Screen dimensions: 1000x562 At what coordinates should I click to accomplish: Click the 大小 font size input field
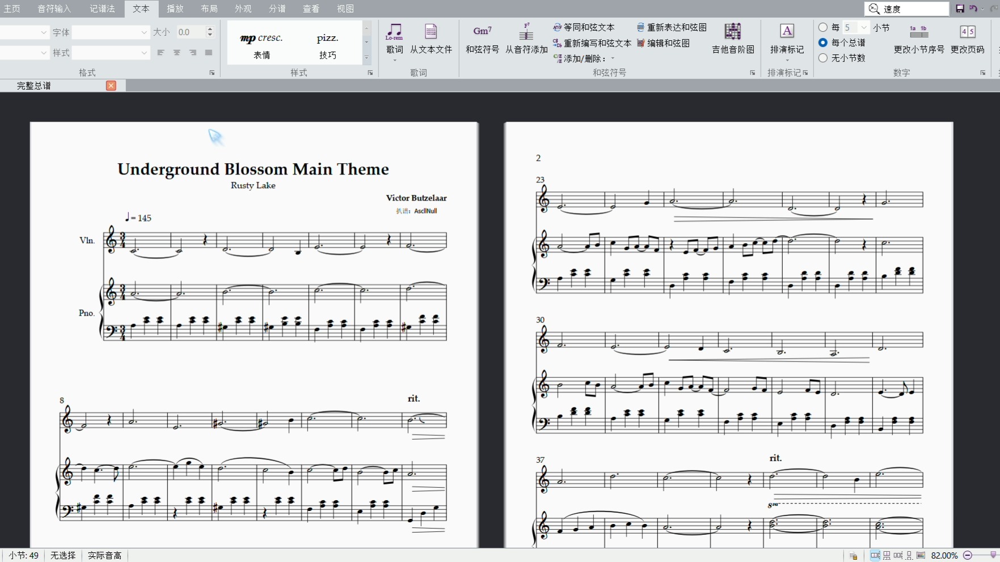[x=191, y=32]
